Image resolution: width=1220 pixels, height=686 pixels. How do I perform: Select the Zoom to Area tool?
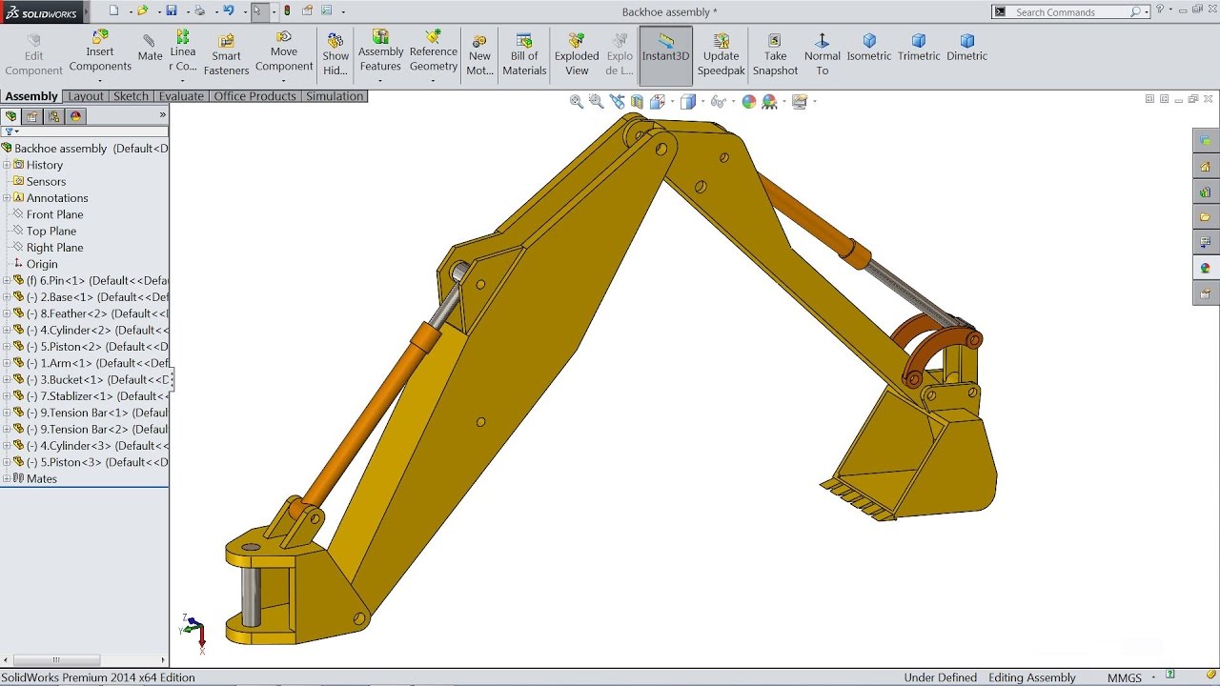click(596, 101)
